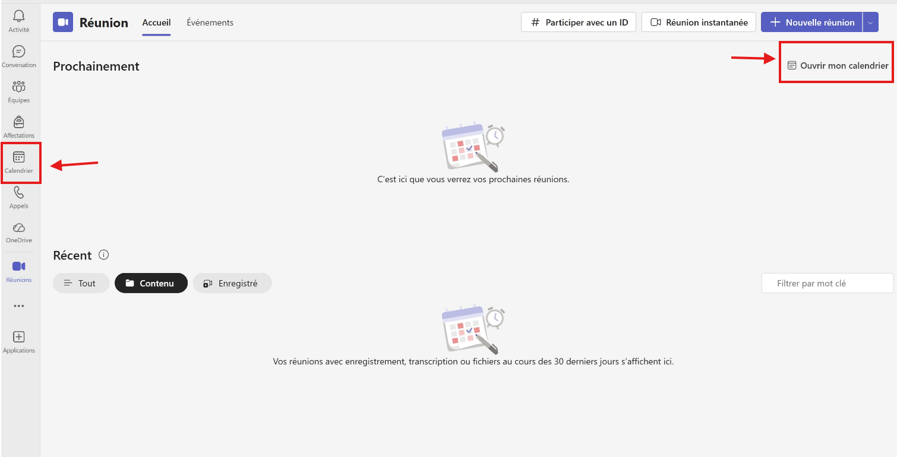Viewport: 897px width, 457px height.
Task: Click the purple Réunion app logo
Action: pyautogui.click(x=62, y=23)
